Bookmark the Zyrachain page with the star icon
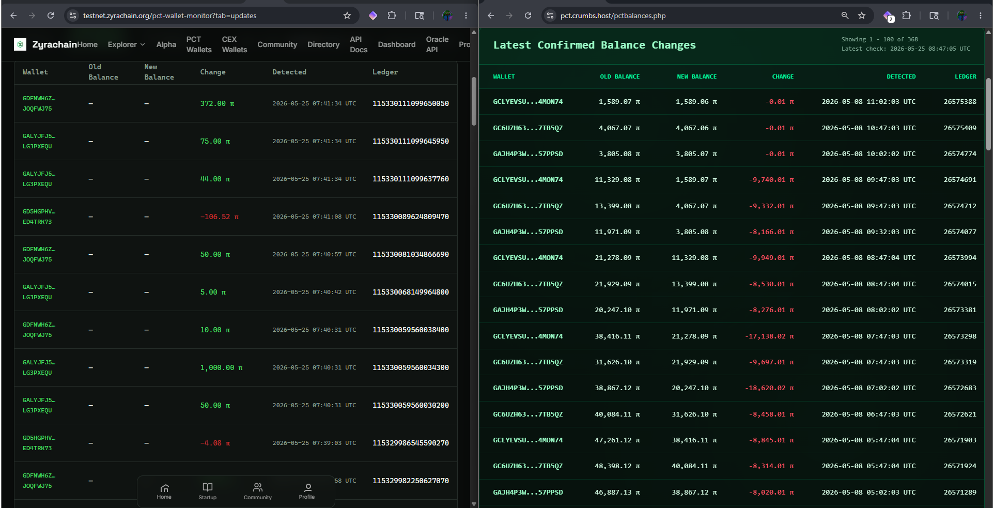 pyautogui.click(x=347, y=16)
